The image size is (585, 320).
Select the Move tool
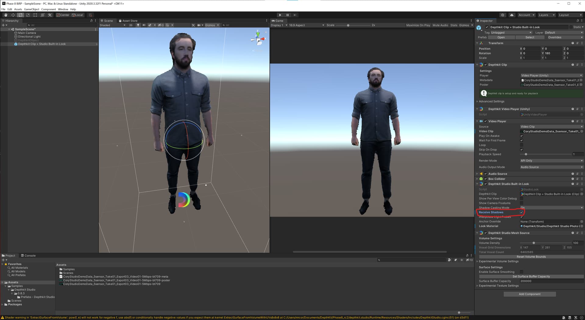click(13, 15)
